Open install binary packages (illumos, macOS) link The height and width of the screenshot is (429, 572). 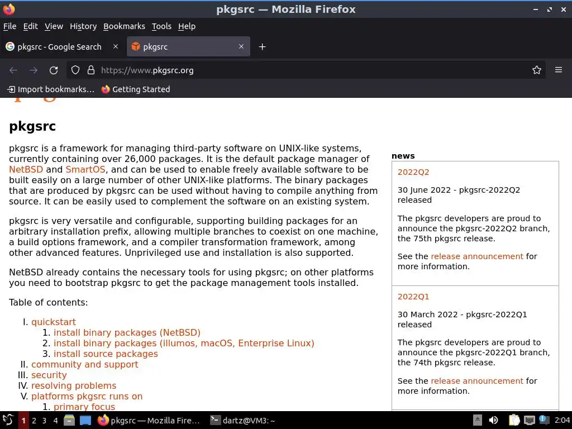(184, 344)
